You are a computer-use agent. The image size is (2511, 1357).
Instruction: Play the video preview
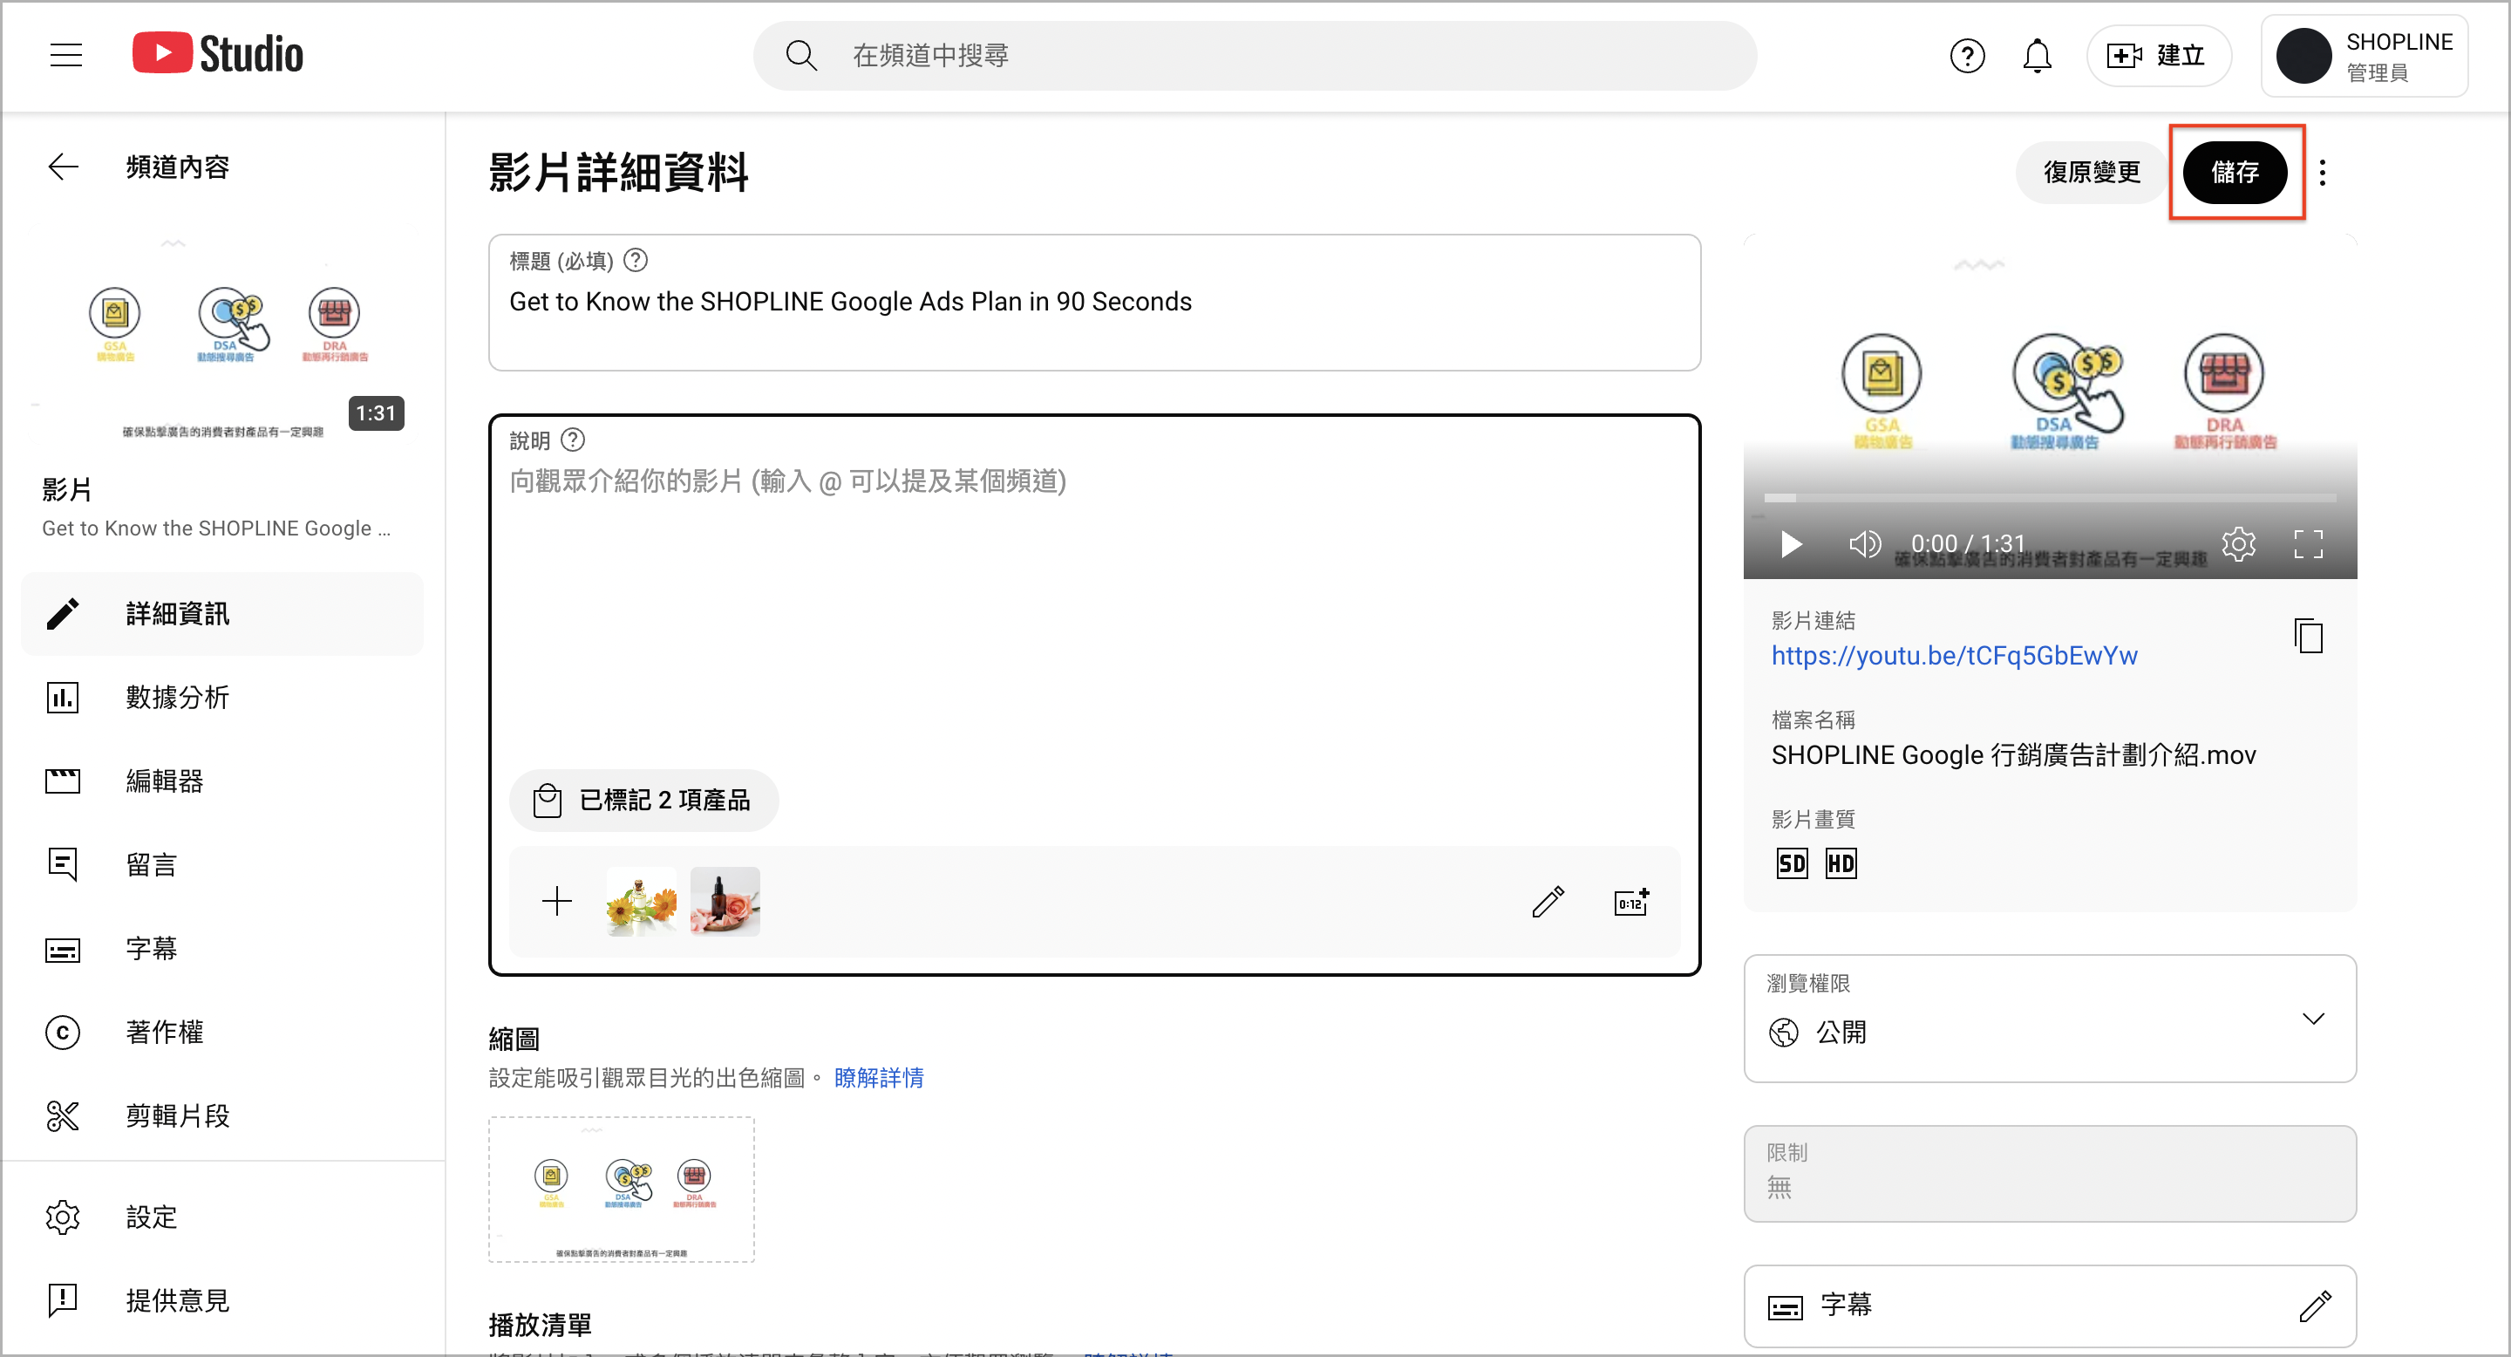[x=1791, y=544]
